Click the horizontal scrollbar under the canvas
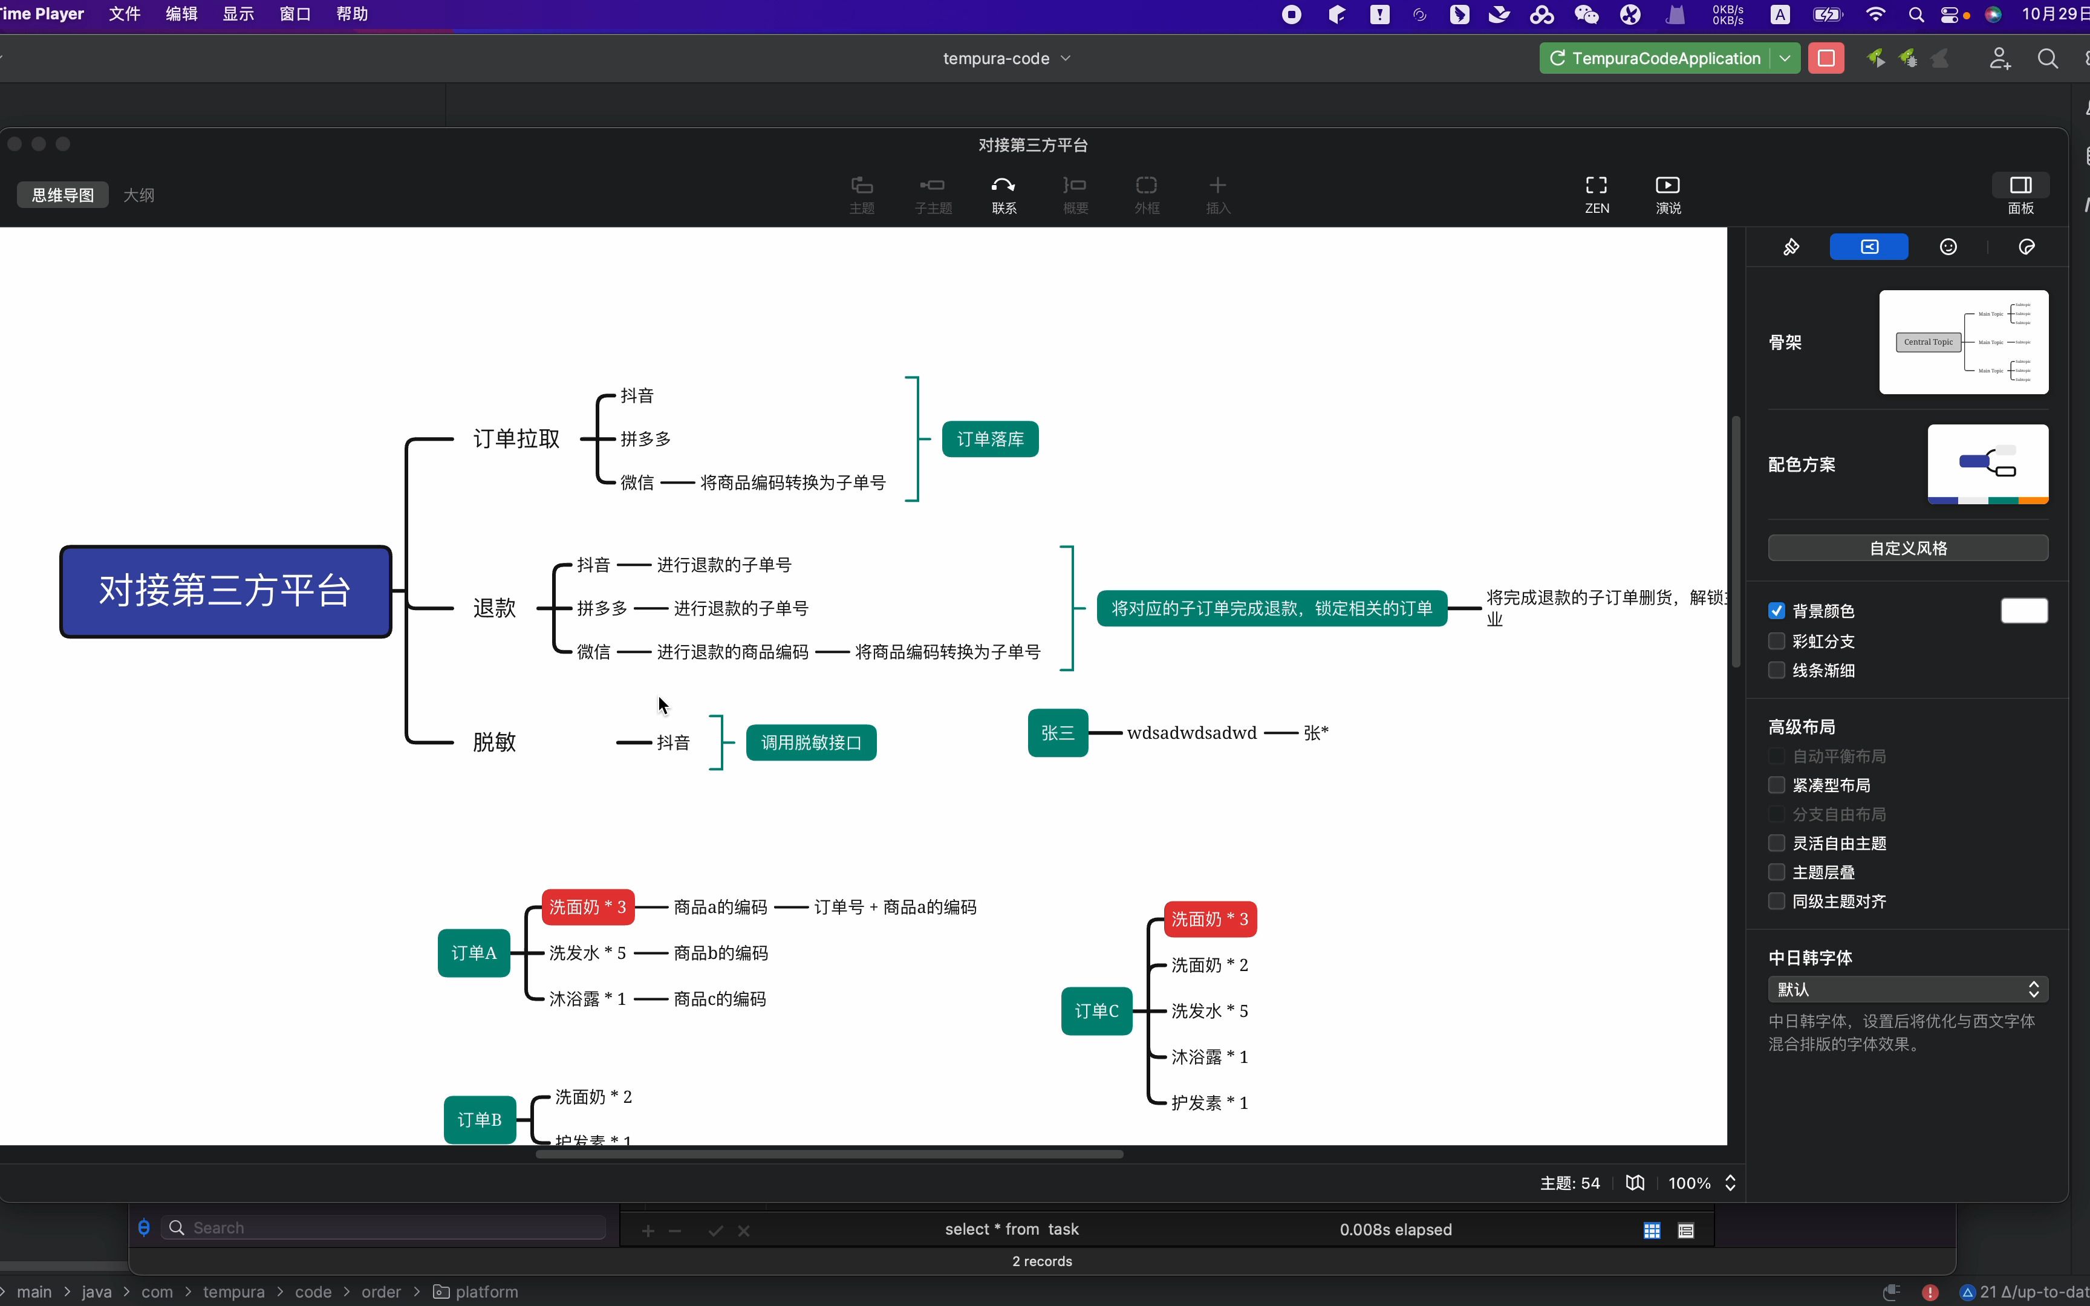 (829, 1154)
